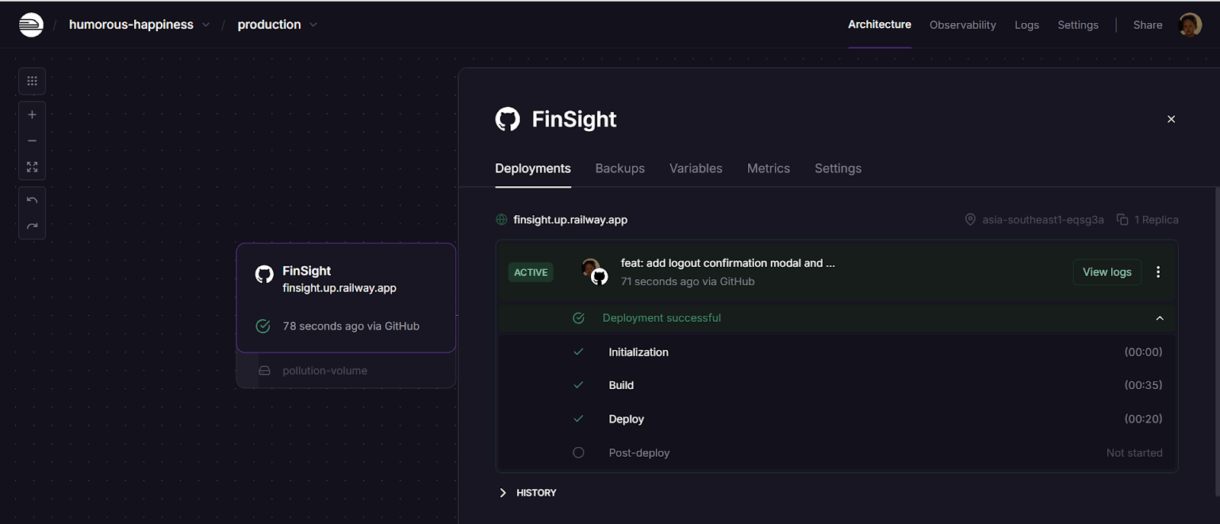The height and width of the screenshot is (524, 1220).
Task: Select the Variables tab
Action: tap(695, 169)
